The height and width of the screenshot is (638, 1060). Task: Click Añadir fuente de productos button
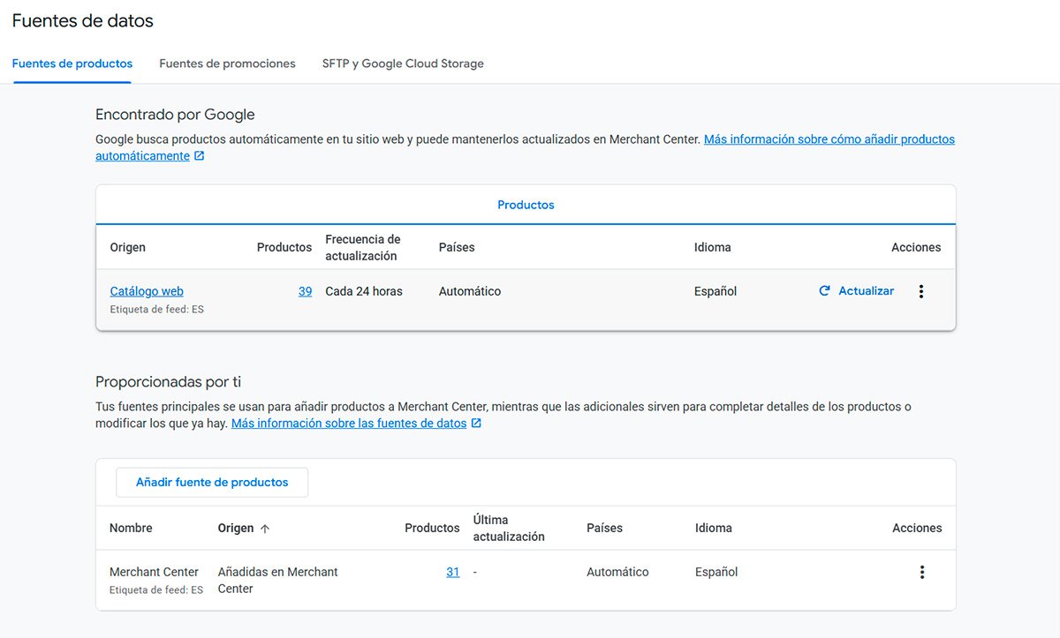(x=212, y=483)
